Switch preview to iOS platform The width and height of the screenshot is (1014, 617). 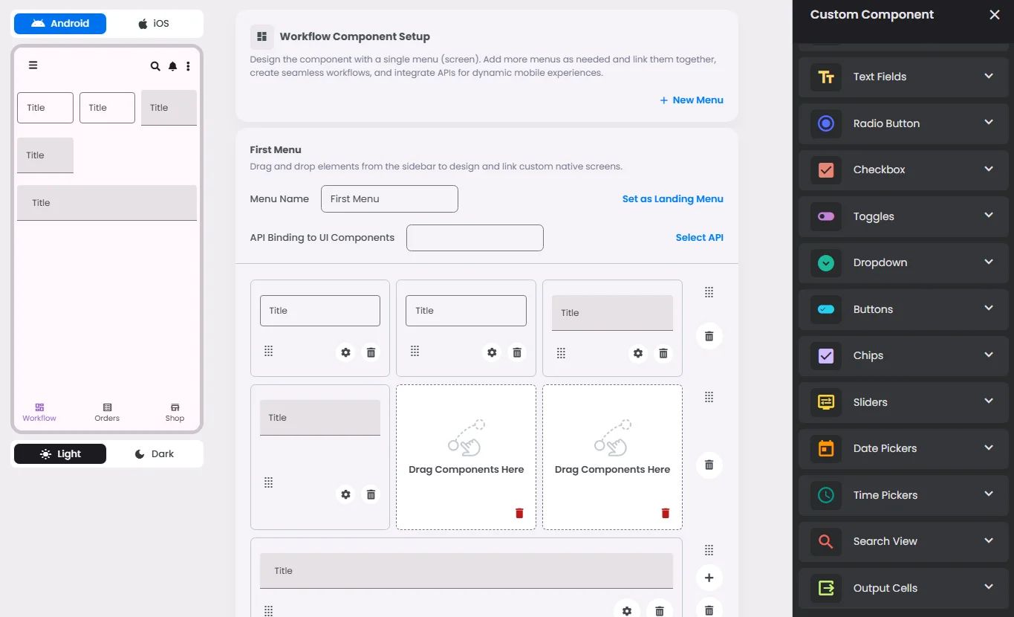[154, 24]
